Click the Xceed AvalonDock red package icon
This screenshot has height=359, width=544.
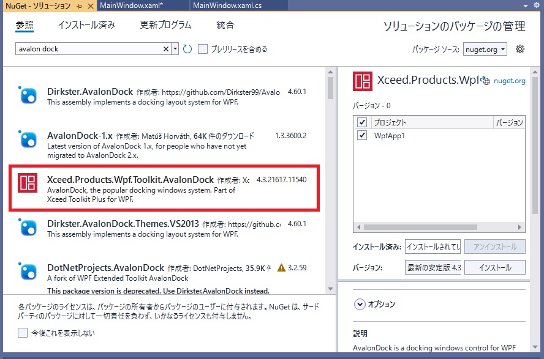point(28,183)
